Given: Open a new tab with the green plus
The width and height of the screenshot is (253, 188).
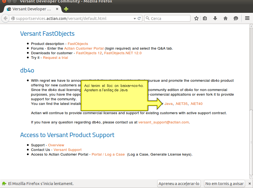Looking at the screenshot, I should 66,9.
